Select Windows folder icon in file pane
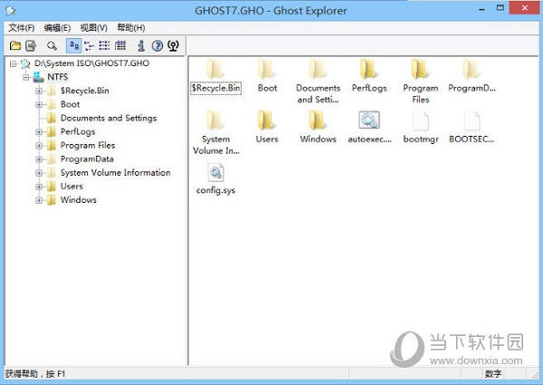Viewport: 543px width, 385px height. pyautogui.click(x=318, y=120)
